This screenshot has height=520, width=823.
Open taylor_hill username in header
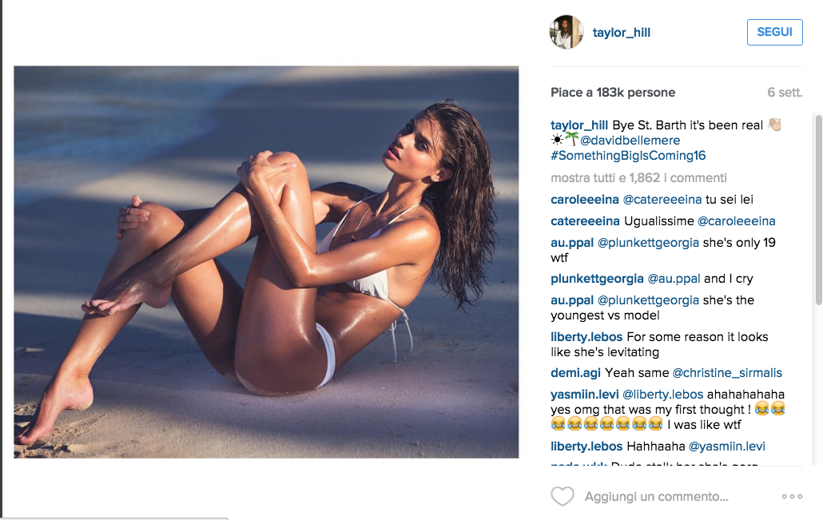tap(622, 33)
